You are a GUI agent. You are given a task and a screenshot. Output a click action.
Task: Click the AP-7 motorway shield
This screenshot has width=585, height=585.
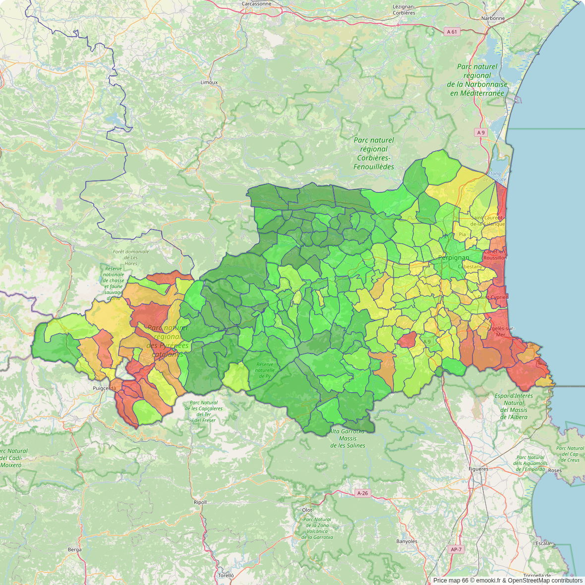456,549
